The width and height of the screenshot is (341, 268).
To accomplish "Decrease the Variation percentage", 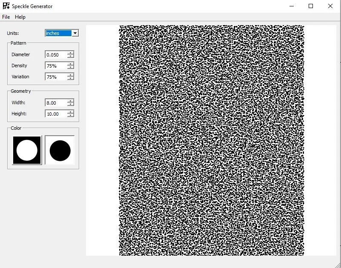I will (71, 78).
